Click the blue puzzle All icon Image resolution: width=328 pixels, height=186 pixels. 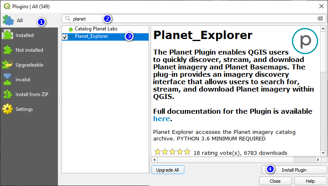(x=8, y=20)
